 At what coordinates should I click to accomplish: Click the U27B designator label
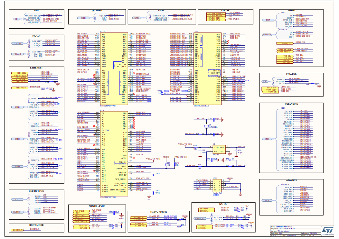click(196, 32)
